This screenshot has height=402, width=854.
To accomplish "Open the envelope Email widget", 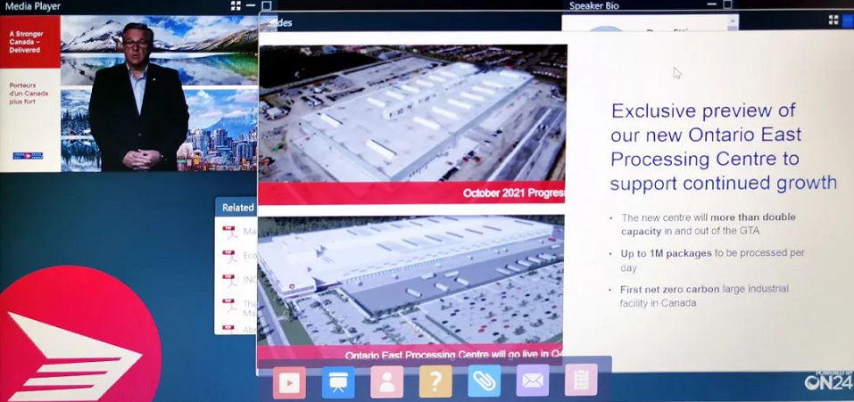I will 533,381.
